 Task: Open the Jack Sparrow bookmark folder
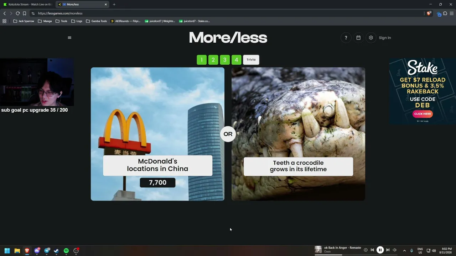[24, 21]
